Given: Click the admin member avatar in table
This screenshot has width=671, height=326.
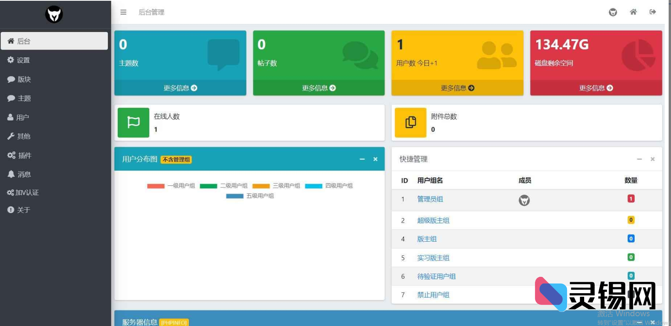Looking at the screenshot, I should tap(524, 200).
